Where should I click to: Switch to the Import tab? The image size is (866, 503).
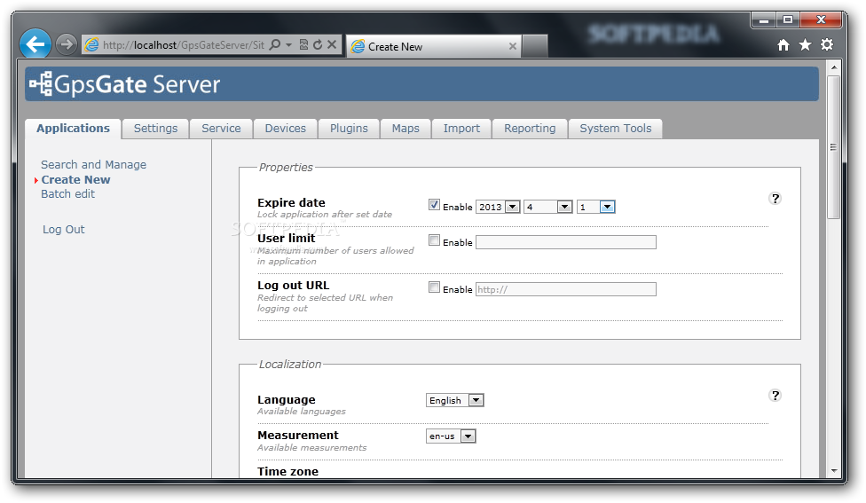coord(461,128)
